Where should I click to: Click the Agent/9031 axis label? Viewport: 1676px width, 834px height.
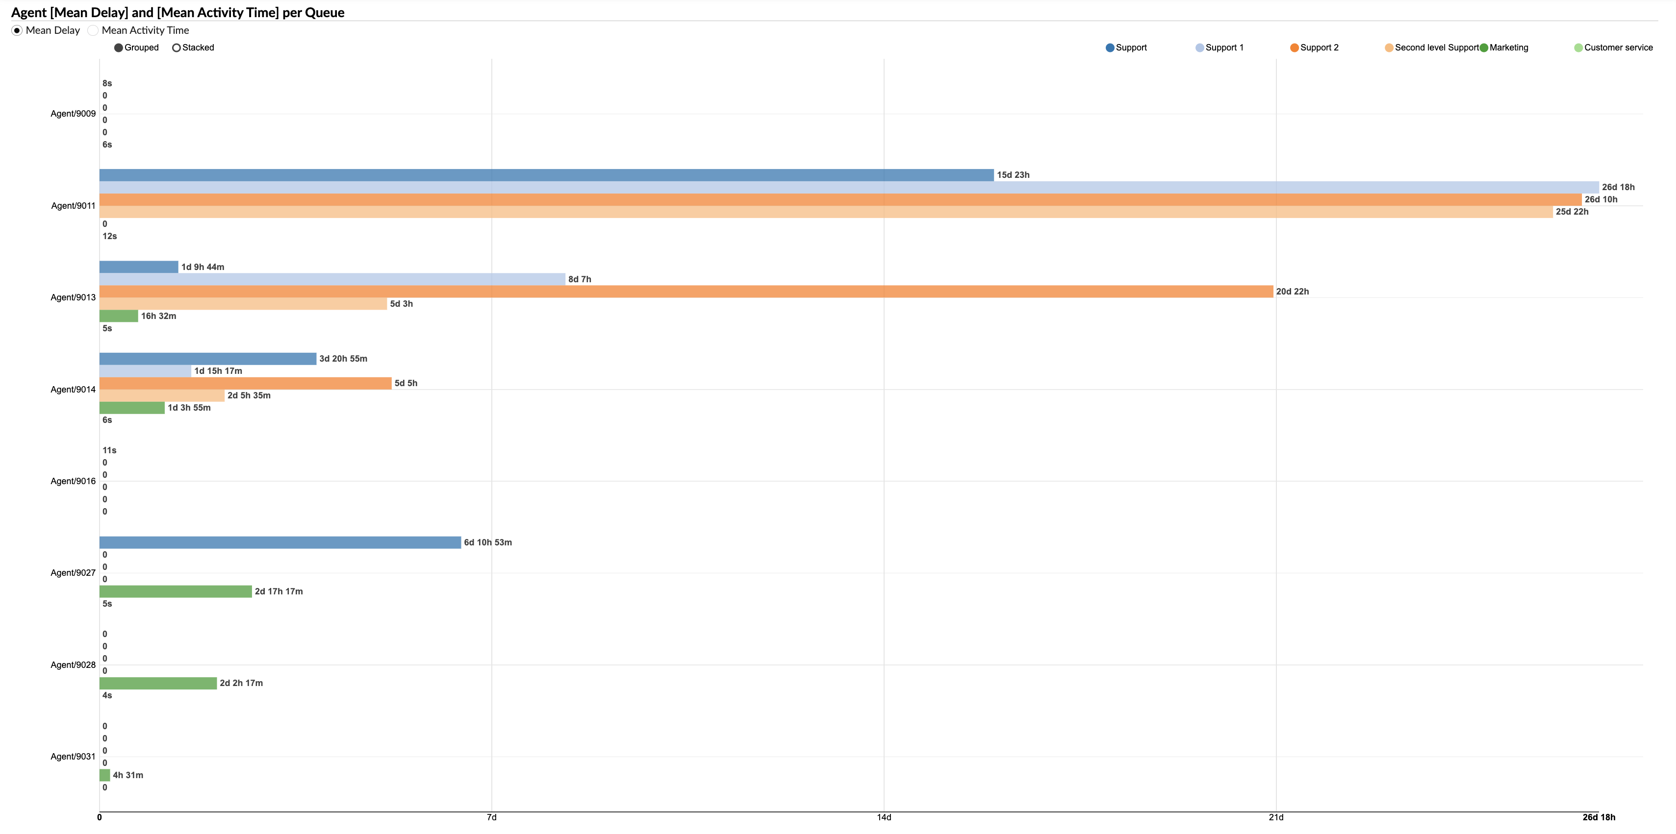point(73,757)
